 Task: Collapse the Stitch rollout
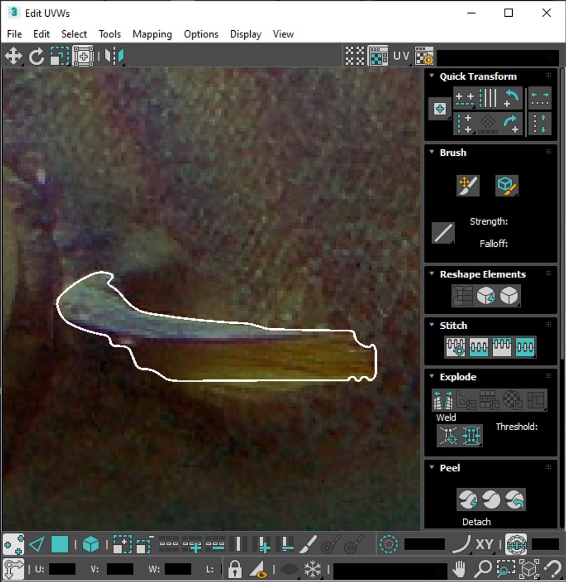point(432,325)
